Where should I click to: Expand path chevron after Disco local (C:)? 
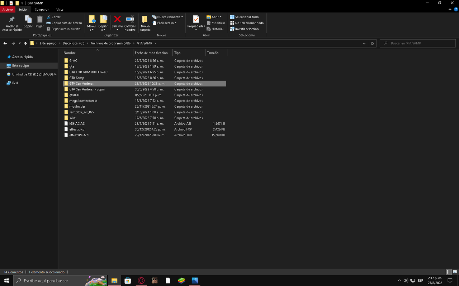[x=88, y=43]
